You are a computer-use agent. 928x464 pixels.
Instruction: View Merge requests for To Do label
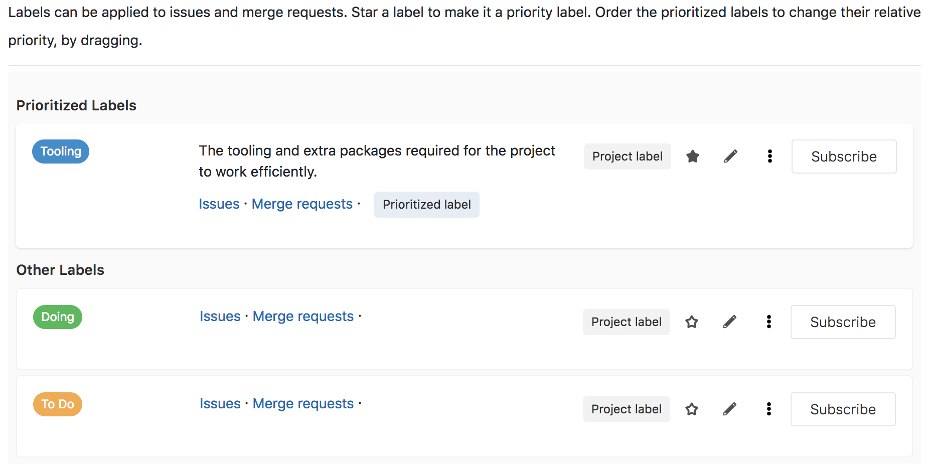pos(303,404)
